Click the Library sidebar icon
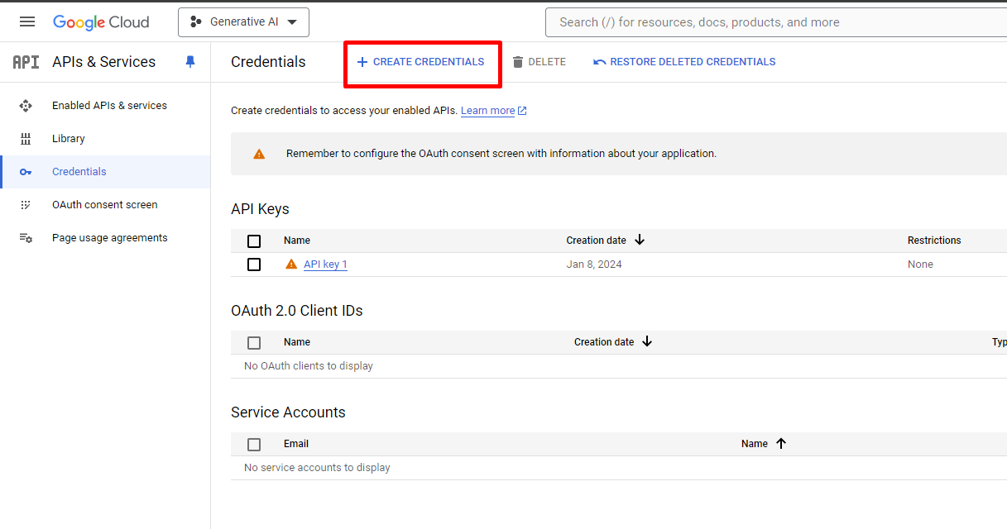Viewport: 1007px width, 529px height. (x=26, y=139)
